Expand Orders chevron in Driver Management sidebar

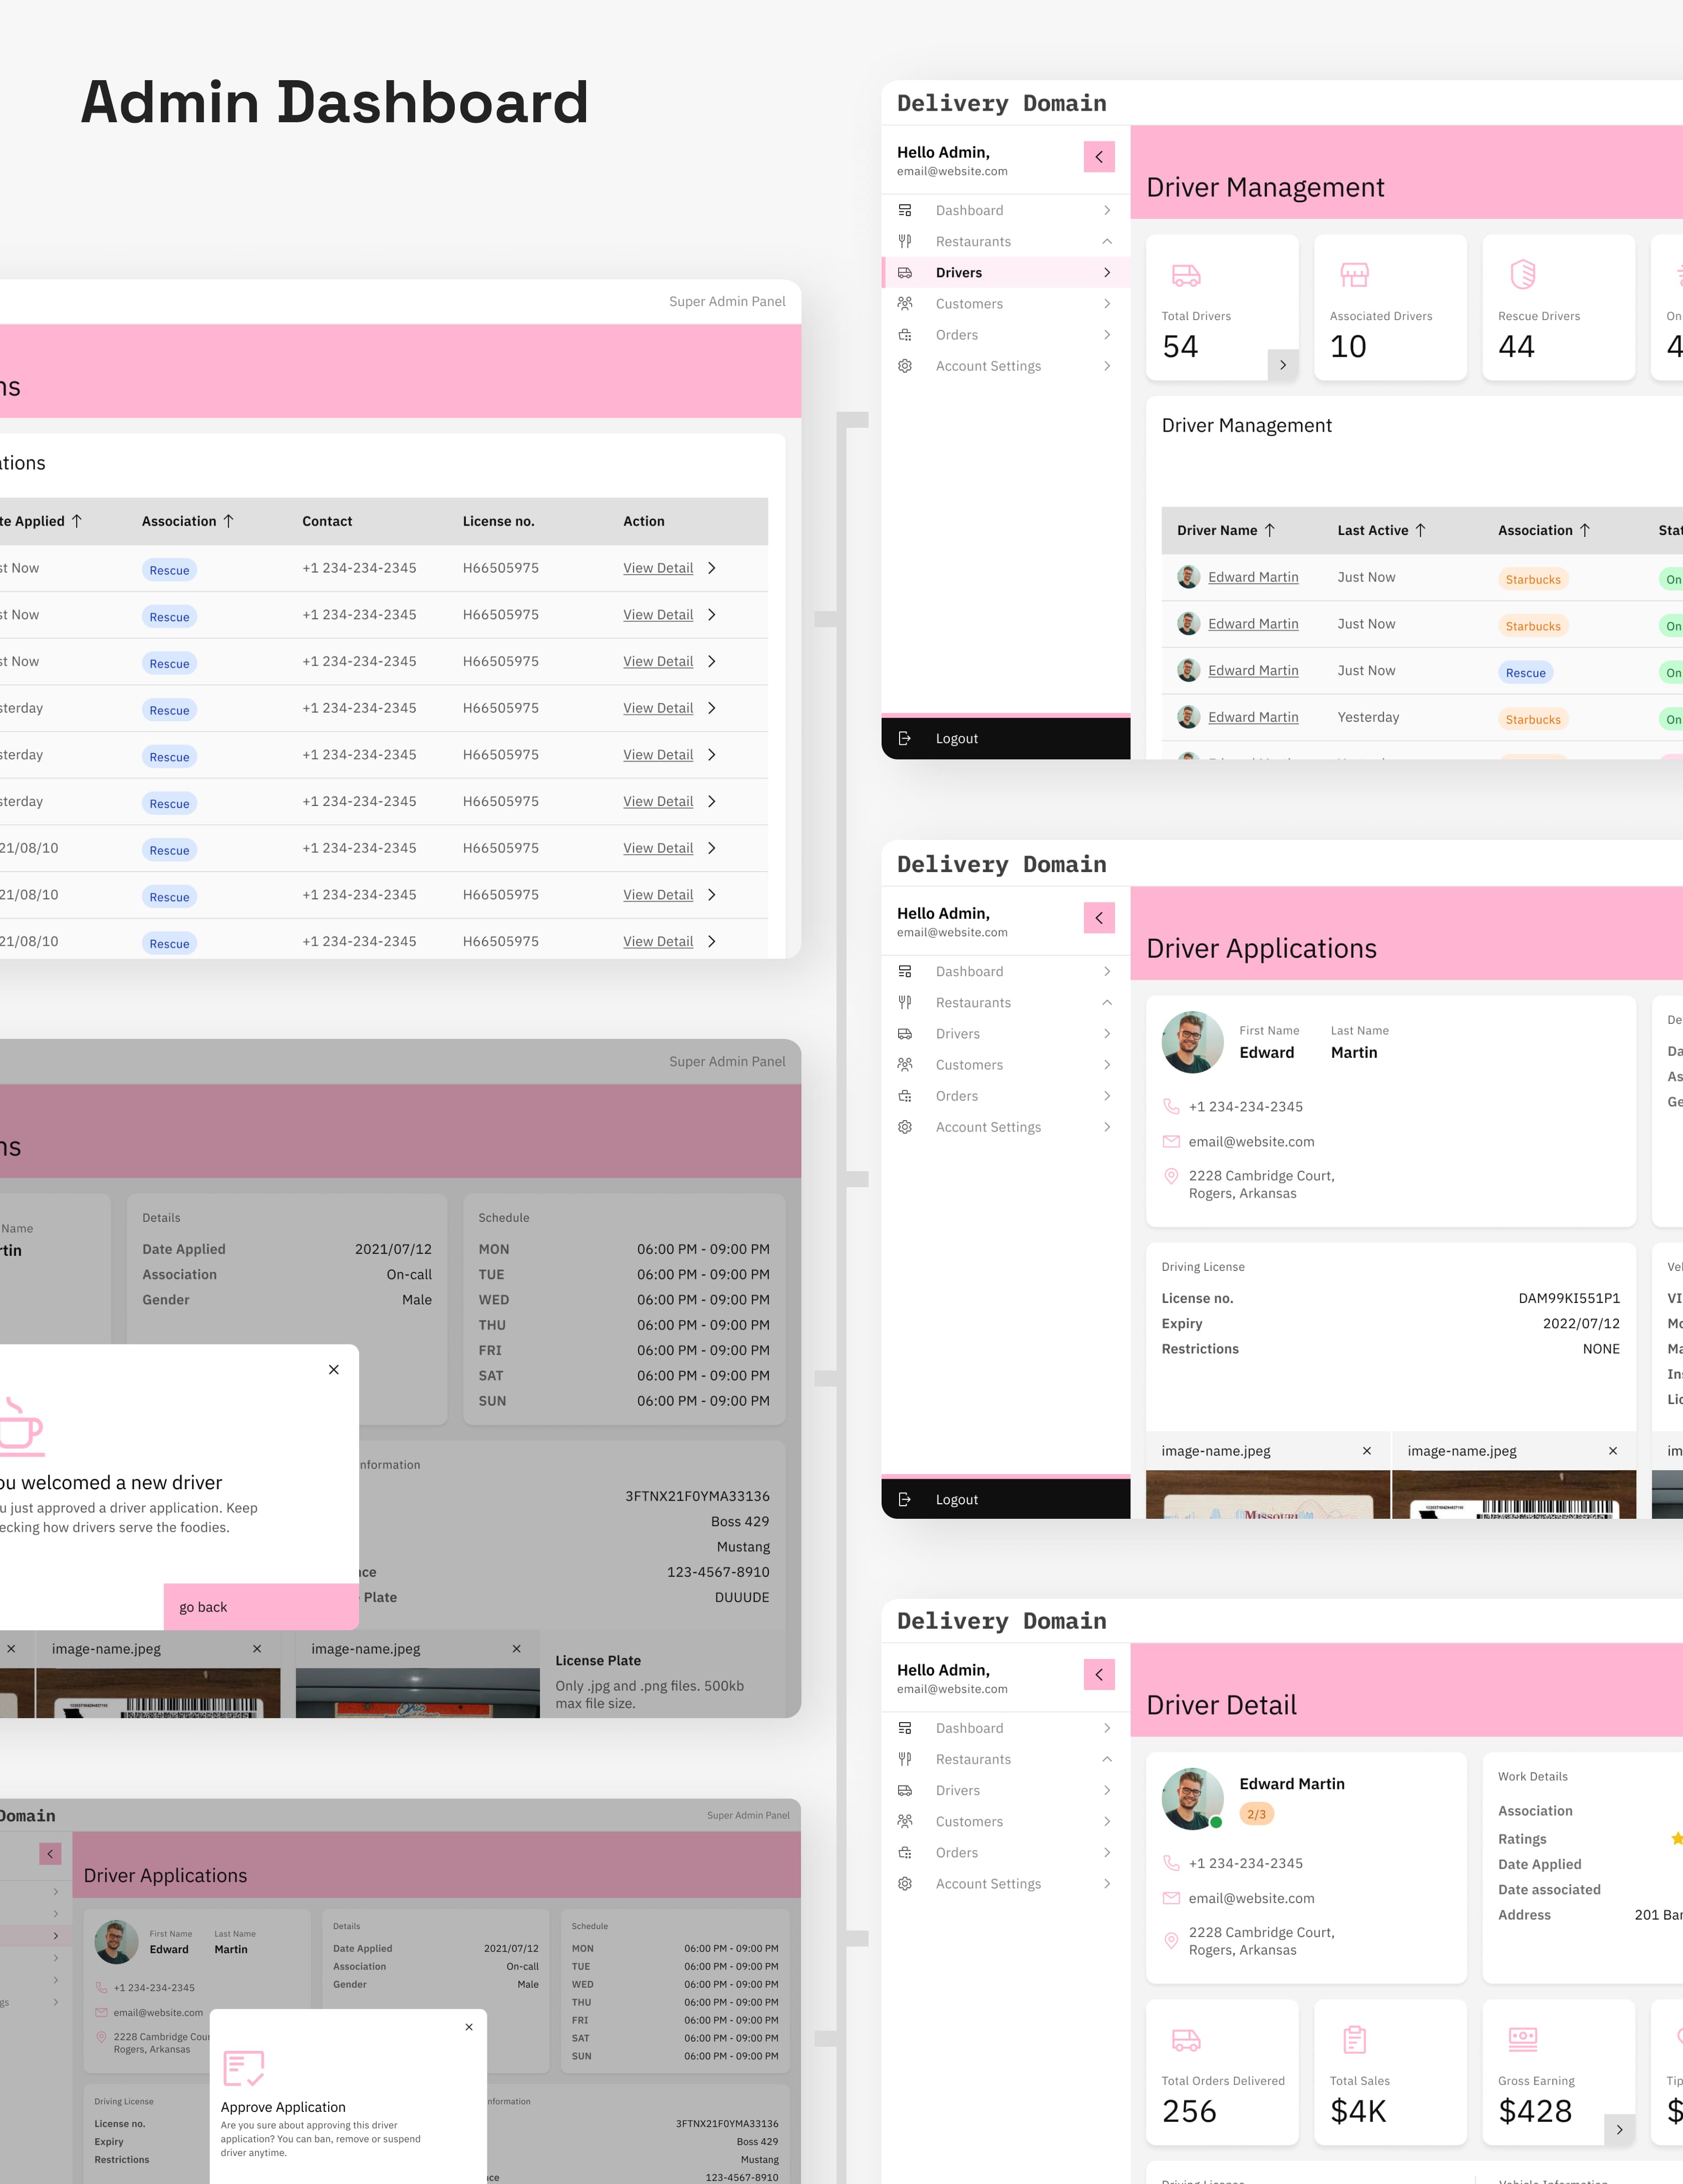pyautogui.click(x=1107, y=334)
